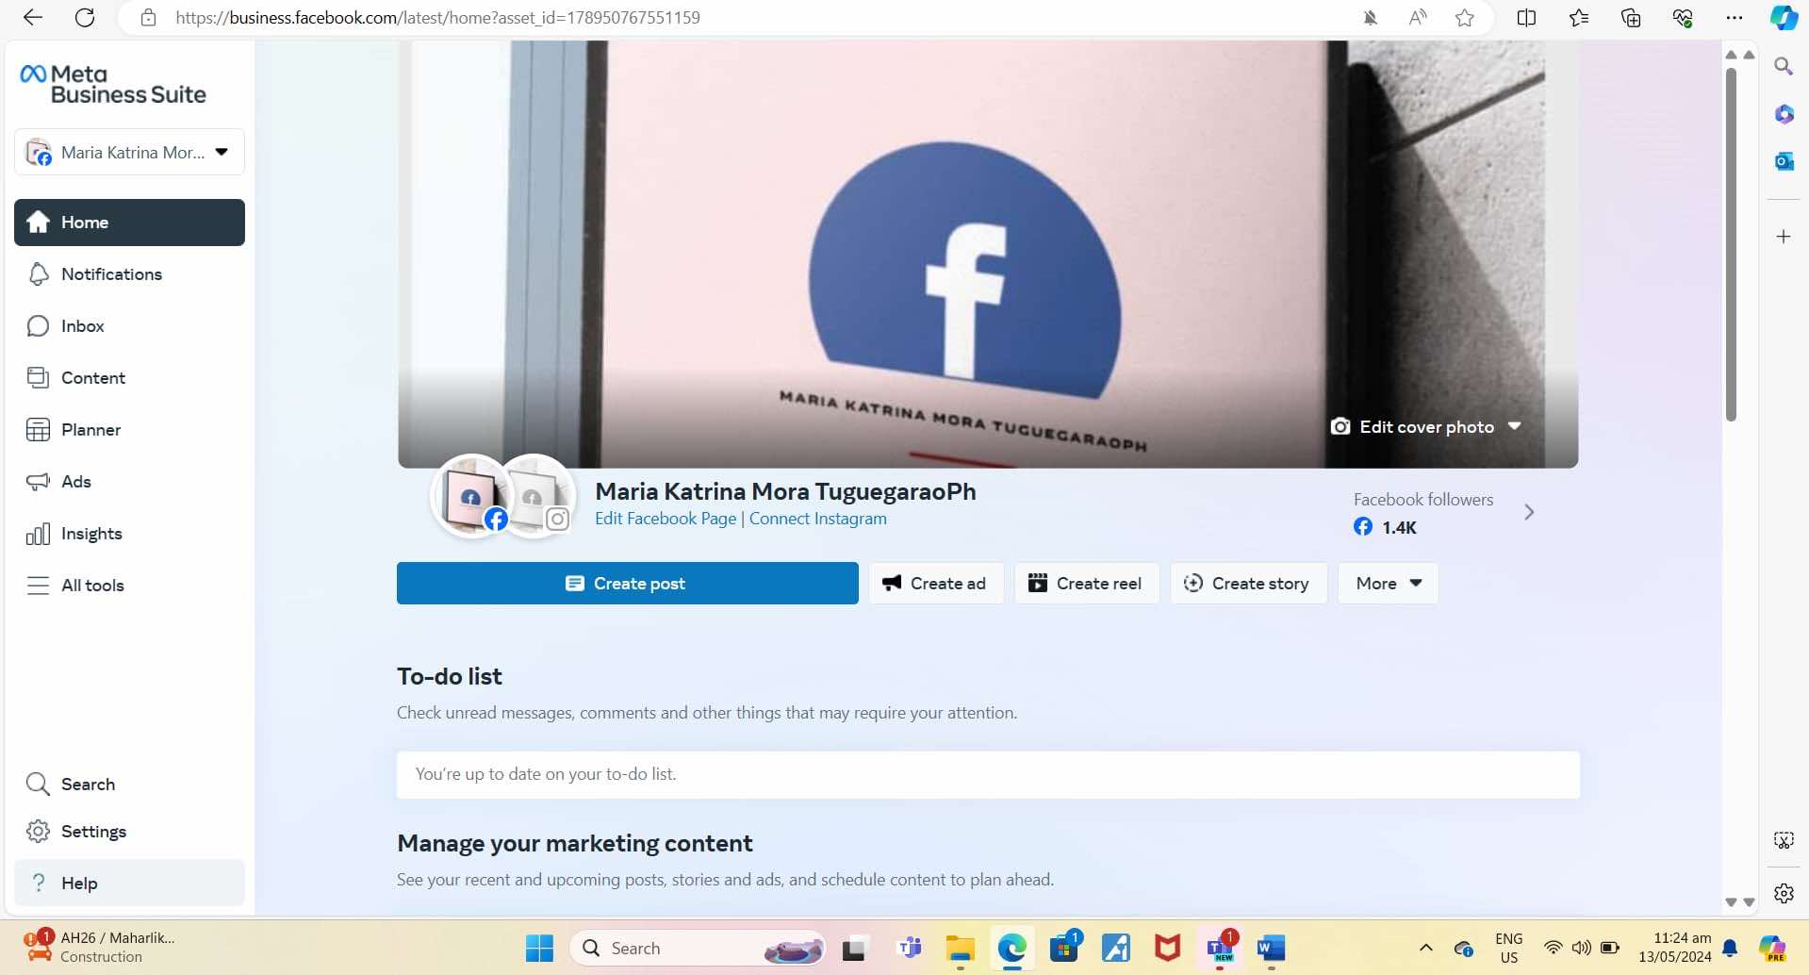Click the plus icon to customize Edge sidebar
This screenshot has height=975, width=1809.
(1784, 237)
